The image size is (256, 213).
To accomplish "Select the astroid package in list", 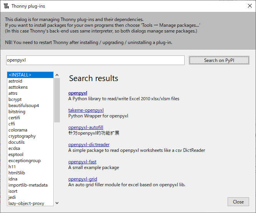I will coord(15,81).
